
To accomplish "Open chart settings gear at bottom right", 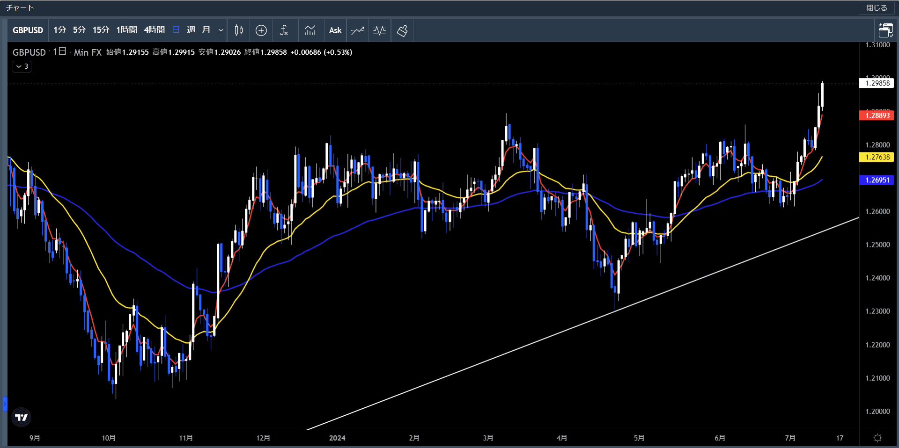I will [x=877, y=438].
